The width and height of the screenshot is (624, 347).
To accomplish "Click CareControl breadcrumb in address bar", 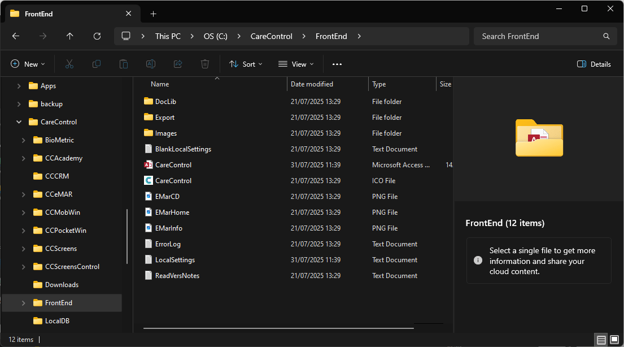I will pos(272,36).
